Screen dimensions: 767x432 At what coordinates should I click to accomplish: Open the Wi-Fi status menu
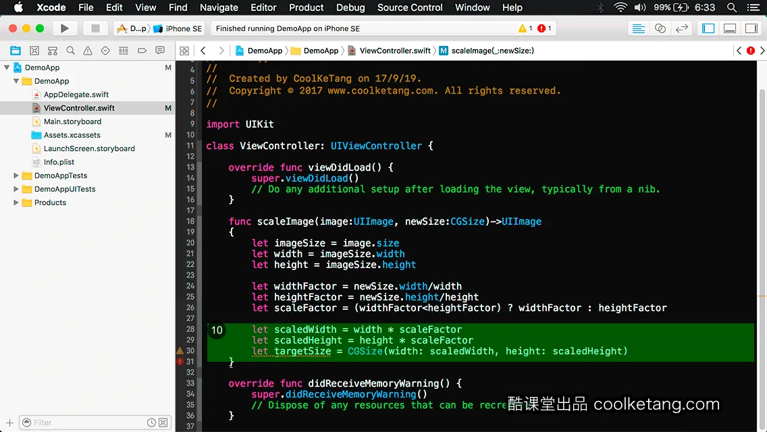(620, 7)
